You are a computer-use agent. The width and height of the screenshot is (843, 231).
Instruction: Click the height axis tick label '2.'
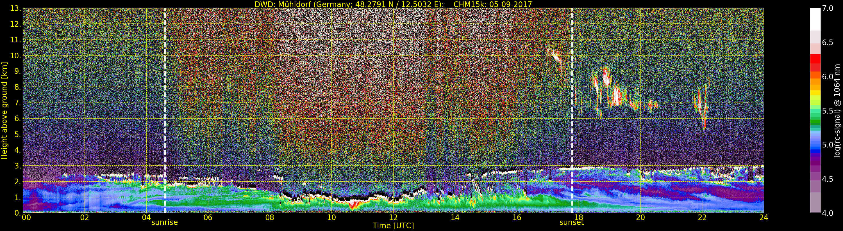[17, 182]
